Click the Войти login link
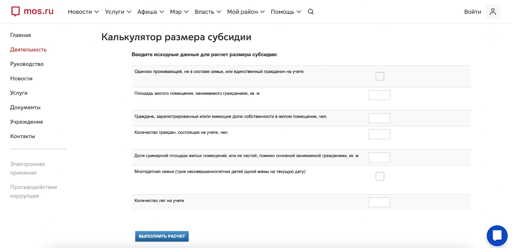 coord(473,12)
